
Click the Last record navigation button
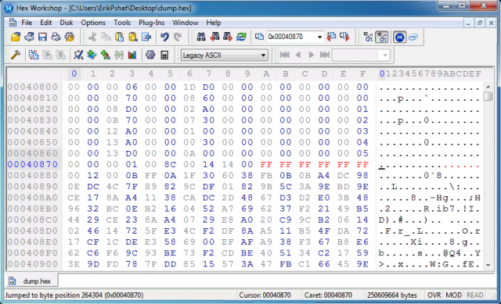(325, 55)
